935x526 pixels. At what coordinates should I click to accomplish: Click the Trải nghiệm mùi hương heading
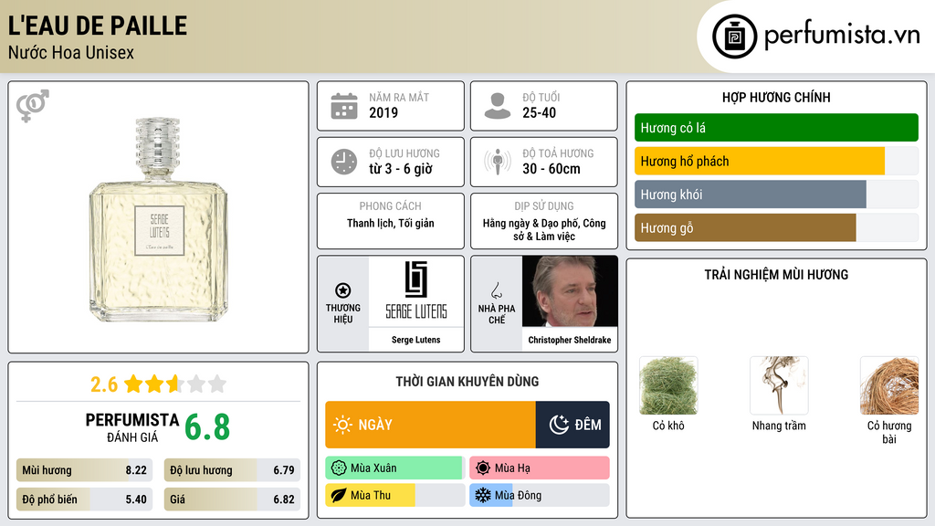click(x=776, y=275)
